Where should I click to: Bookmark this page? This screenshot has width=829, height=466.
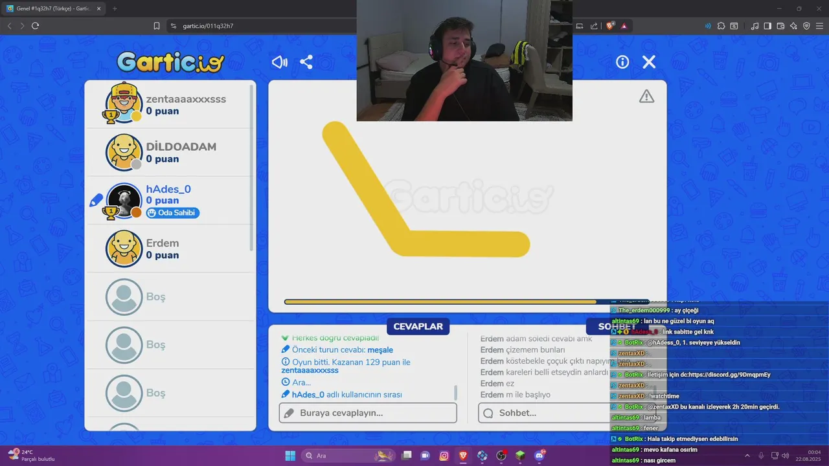tap(157, 26)
